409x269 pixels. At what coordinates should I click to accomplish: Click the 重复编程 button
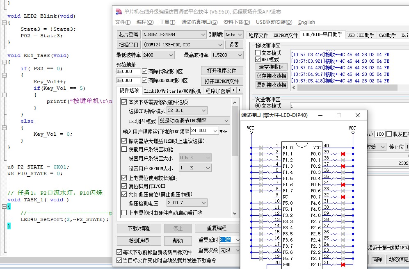[x=217, y=228]
